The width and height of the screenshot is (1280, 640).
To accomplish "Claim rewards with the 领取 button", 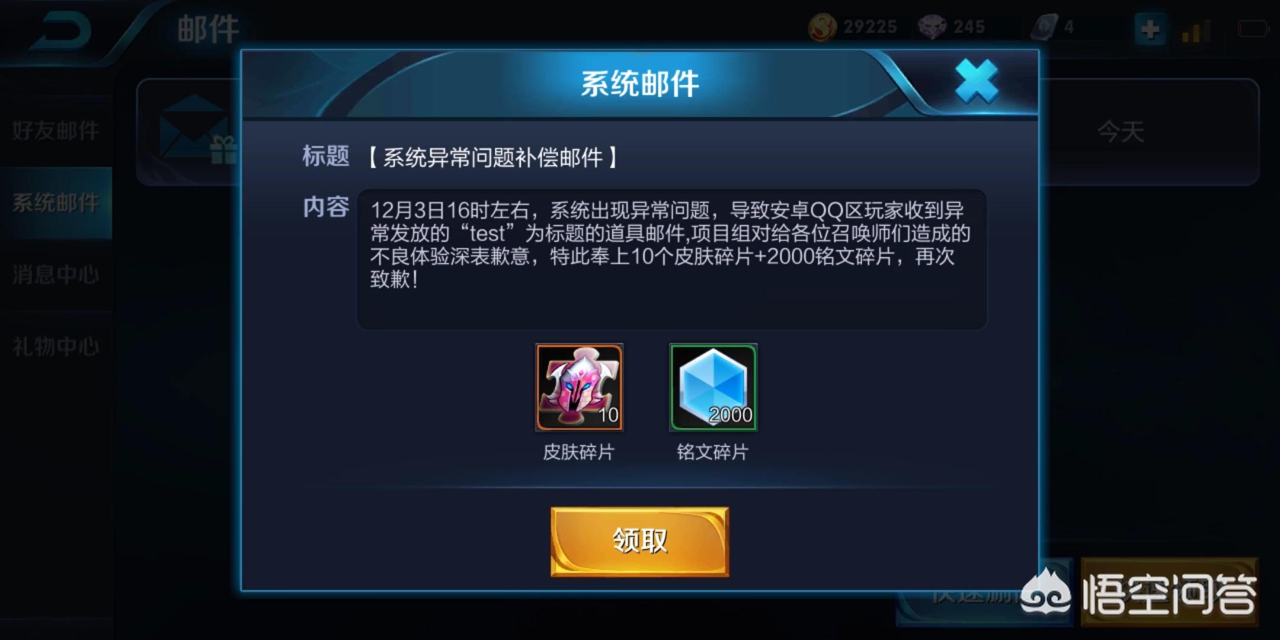I will point(639,541).
